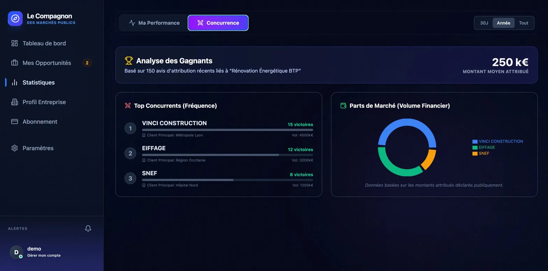Click the Le Compagnon brand title
The image size is (548, 271).
point(50,16)
